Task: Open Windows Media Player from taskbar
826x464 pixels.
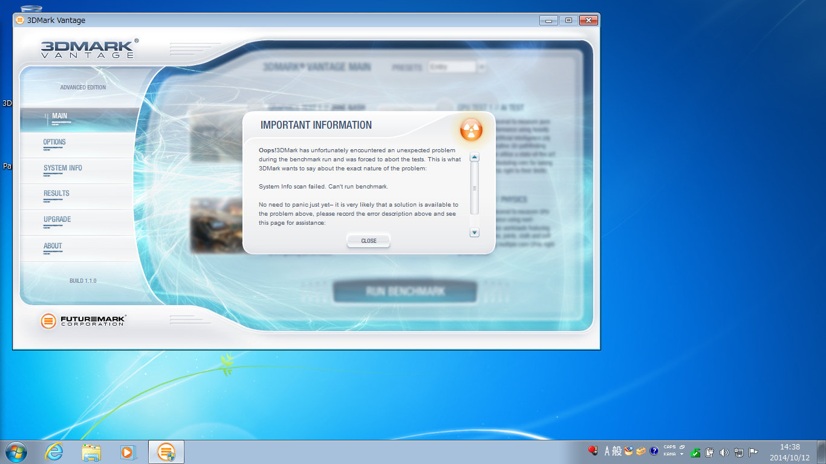Action: [129, 452]
